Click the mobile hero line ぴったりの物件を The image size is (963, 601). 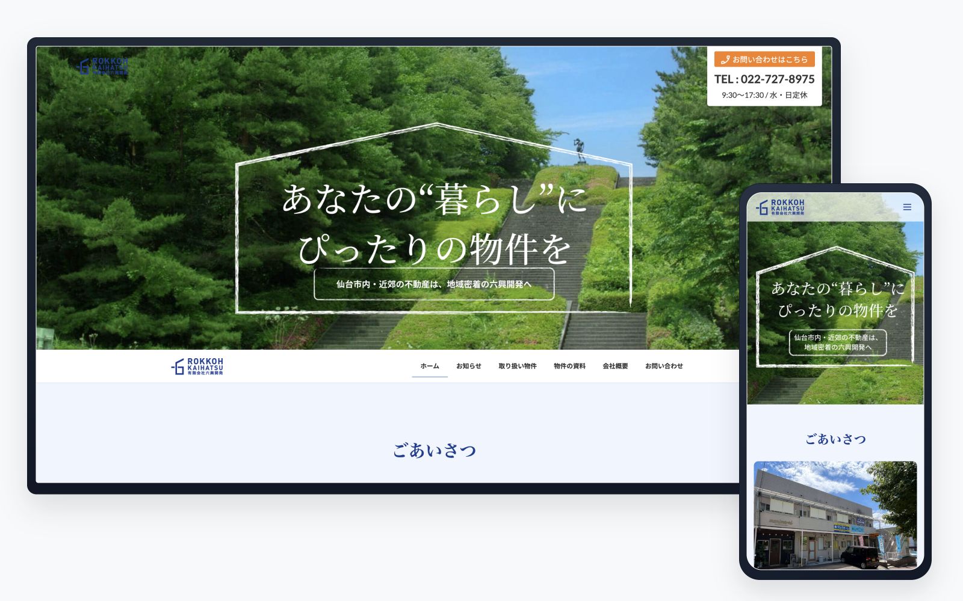point(838,311)
